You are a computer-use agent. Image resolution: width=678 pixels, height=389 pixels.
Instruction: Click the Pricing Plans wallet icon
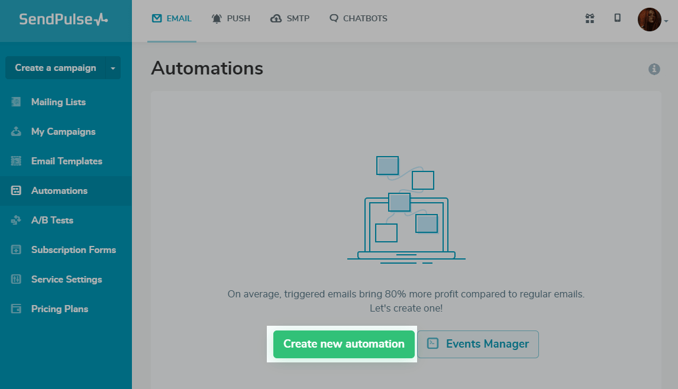(16, 309)
